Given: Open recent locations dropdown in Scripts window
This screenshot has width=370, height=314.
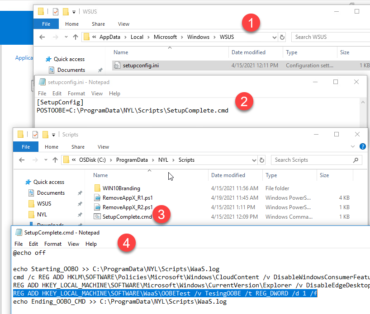Looking at the screenshot, I should coord(46,159).
